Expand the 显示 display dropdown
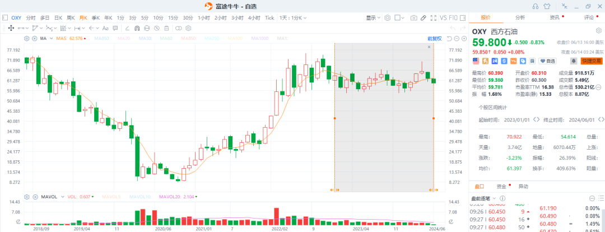Viewport: 605px width, 232px height. 373,18
